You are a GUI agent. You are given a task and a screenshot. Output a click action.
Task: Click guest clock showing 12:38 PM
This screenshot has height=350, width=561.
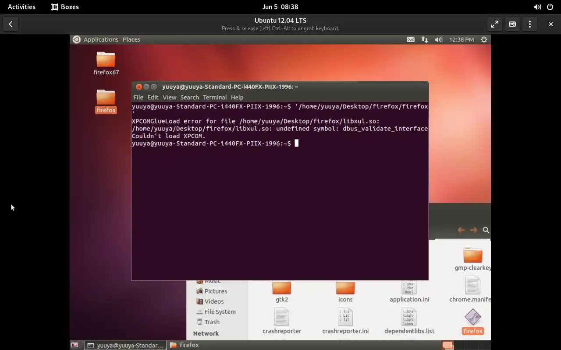pyautogui.click(x=461, y=39)
